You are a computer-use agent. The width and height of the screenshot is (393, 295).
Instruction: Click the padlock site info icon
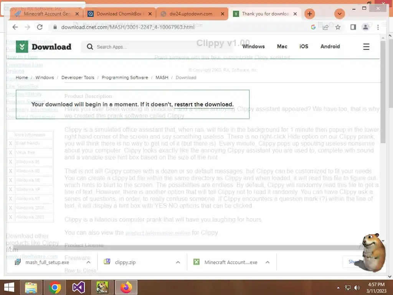coord(55,27)
